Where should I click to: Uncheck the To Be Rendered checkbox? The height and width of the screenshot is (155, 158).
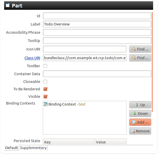pyautogui.click(x=45, y=89)
